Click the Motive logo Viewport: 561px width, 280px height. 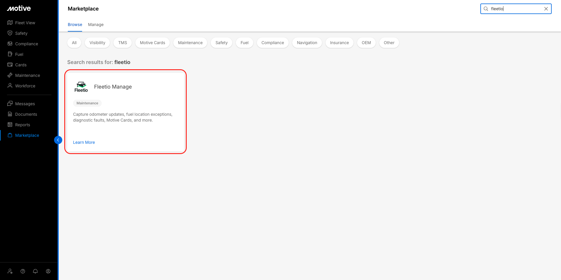tap(19, 8)
